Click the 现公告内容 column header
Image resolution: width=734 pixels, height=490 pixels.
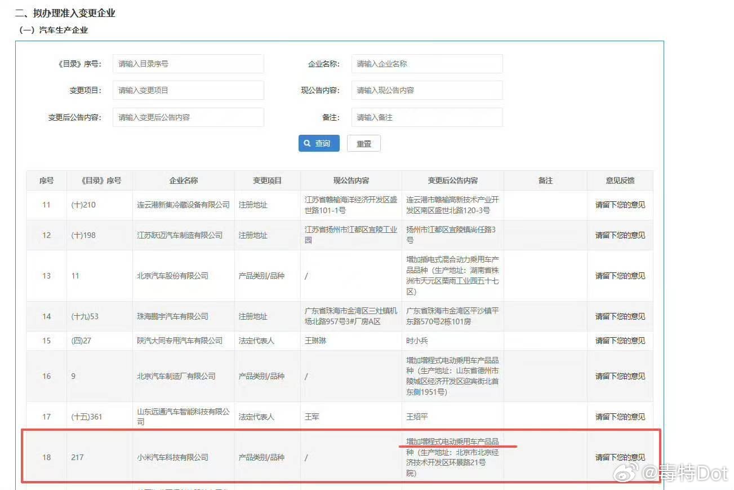point(351,180)
